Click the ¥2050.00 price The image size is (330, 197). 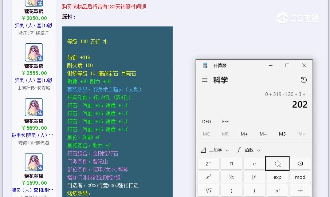34,18
